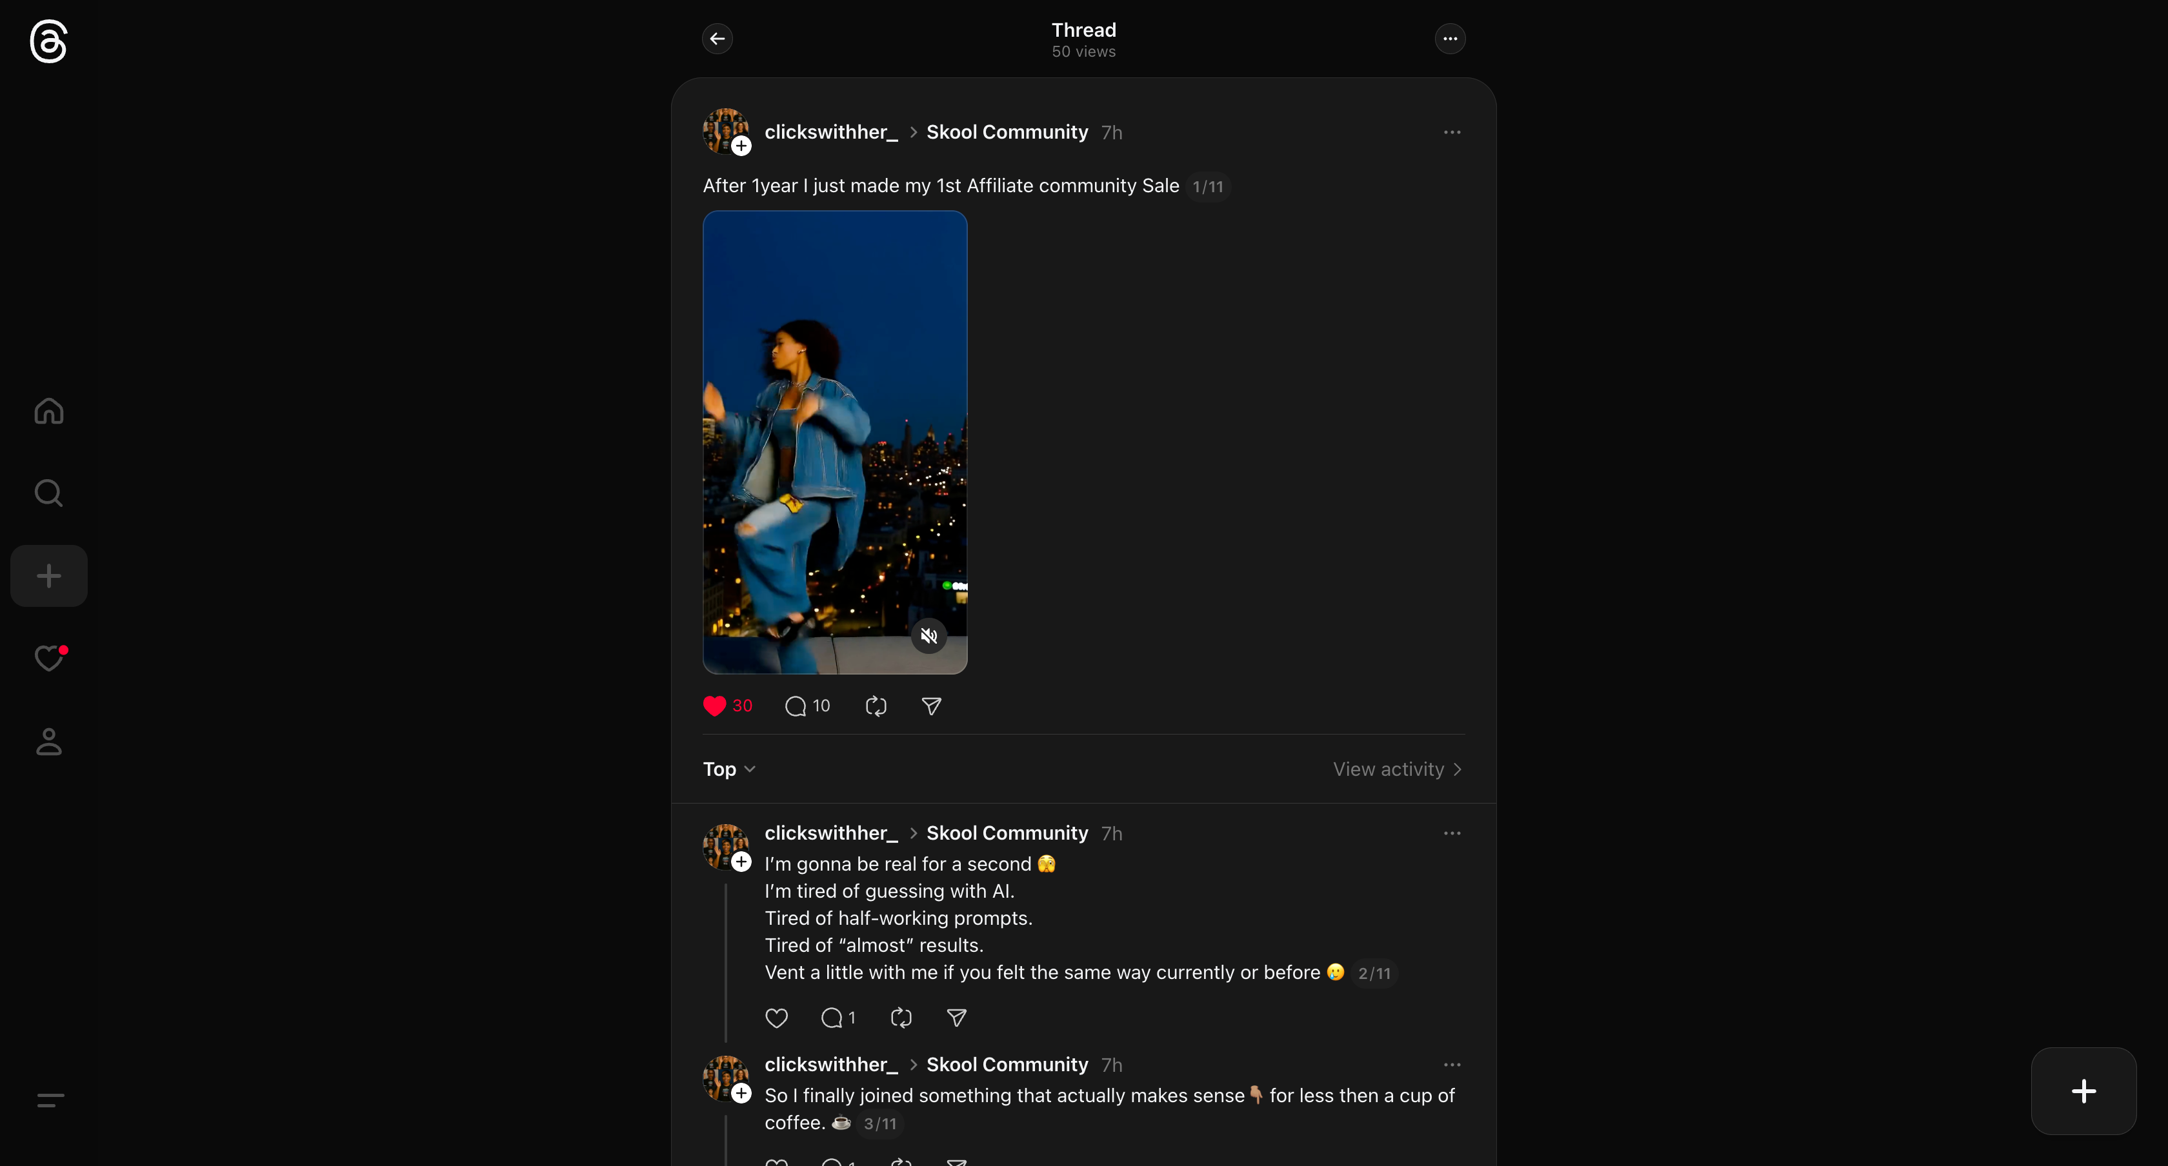The image size is (2168, 1166).
Task: Expand the Top sort dropdown
Action: click(729, 769)
